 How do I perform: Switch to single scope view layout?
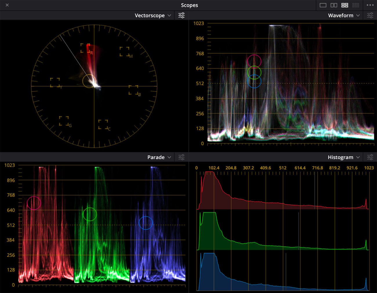(x=323, y=5)
